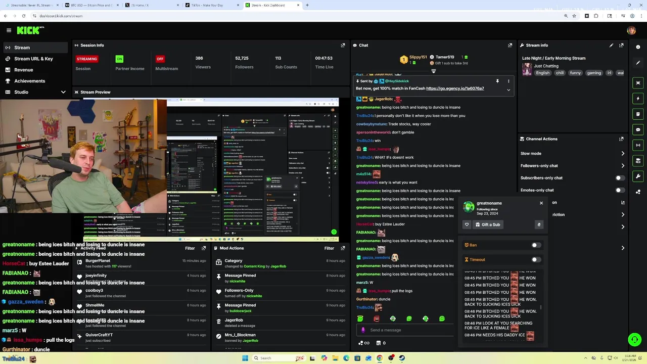Click the heart icon on greatnoname card

tap(467, 224)
